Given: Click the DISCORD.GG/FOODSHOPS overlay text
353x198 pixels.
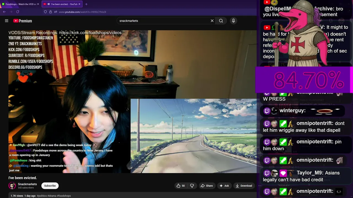Looking at the screenshot, I should pyautogui.click(x=25, y=67).
